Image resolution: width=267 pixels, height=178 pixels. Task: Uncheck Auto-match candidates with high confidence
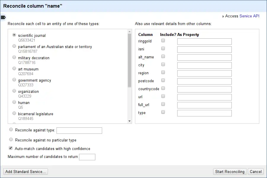click(11, 148)
